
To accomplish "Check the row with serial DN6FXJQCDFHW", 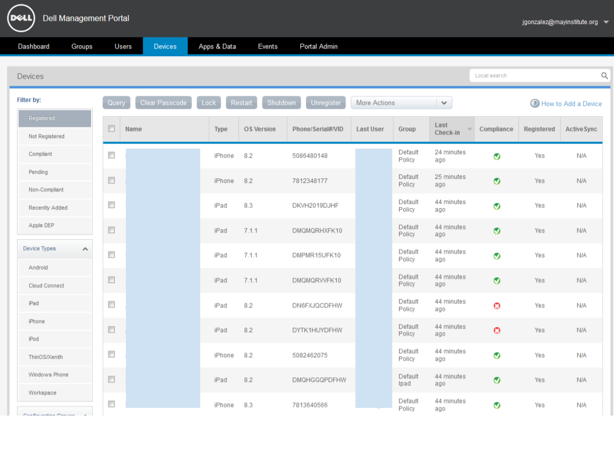I will point(112,304).
